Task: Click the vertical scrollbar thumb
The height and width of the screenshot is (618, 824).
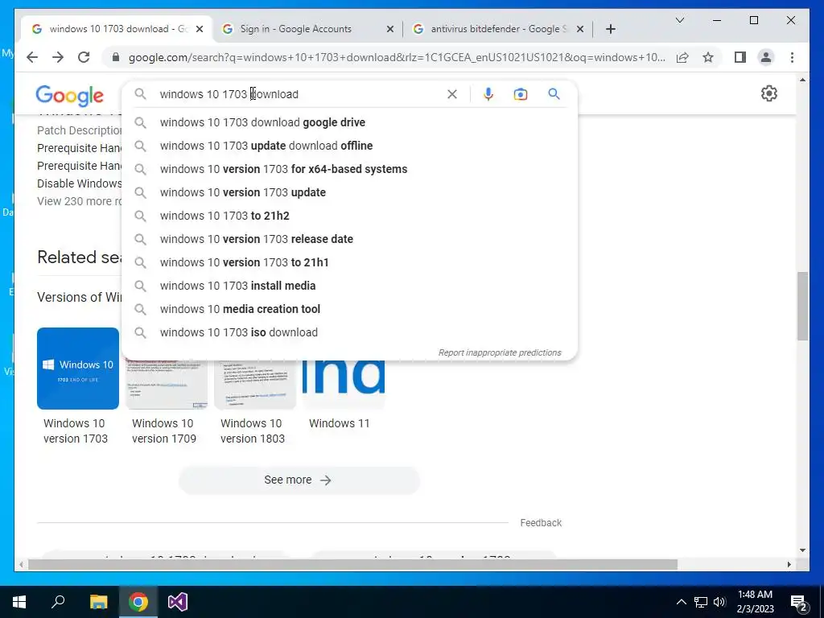Action: tap(802, 306)
